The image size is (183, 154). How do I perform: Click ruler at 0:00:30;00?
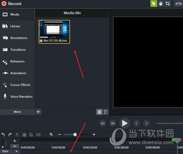click(x=121, y=147)
